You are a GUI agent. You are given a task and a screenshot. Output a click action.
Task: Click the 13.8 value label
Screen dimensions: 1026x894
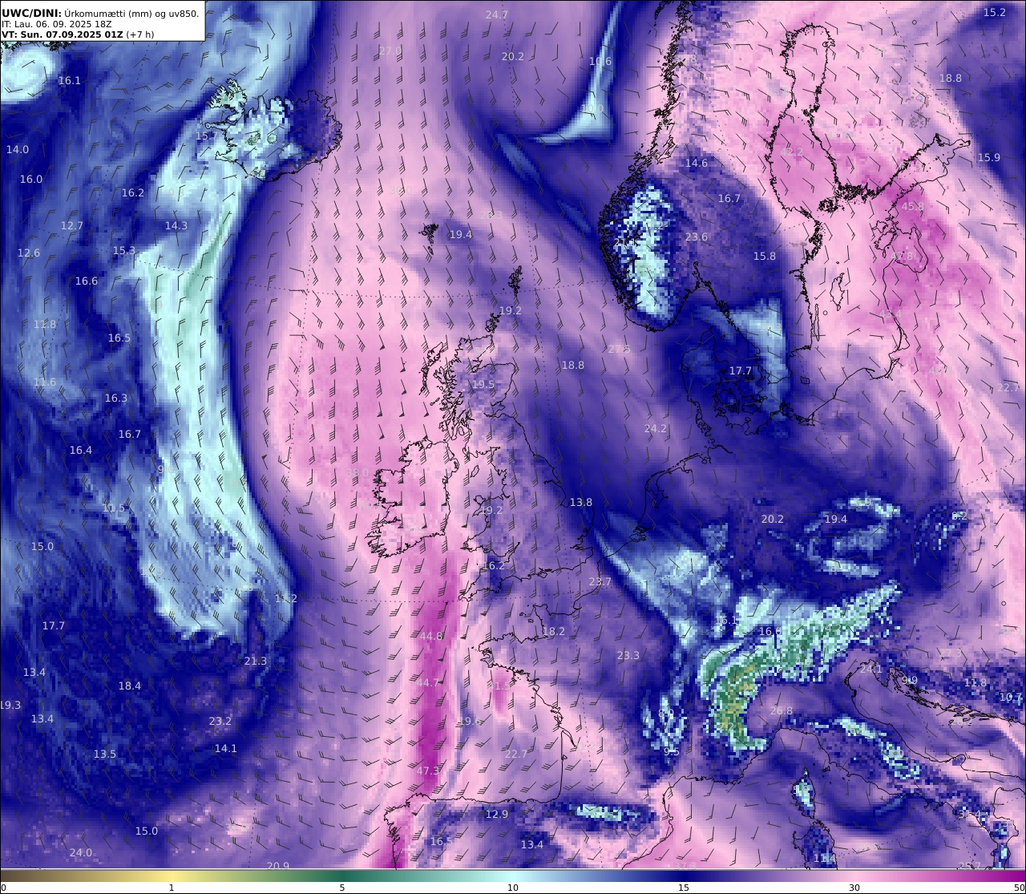(581, 502)
